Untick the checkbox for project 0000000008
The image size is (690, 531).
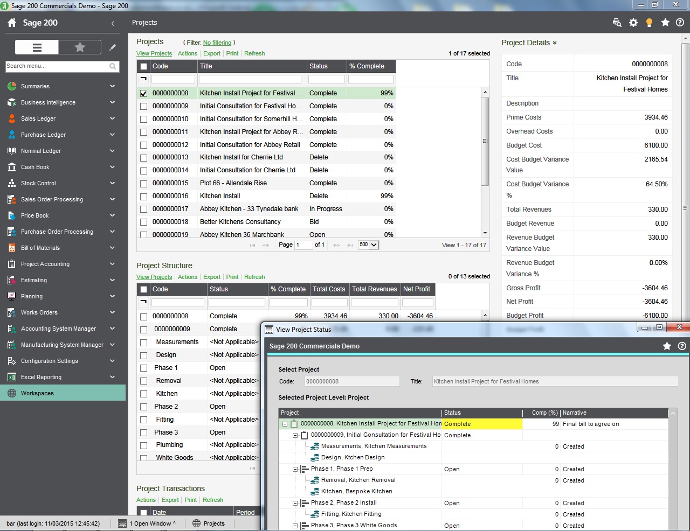pyautogui.click(x=142, y=93)
